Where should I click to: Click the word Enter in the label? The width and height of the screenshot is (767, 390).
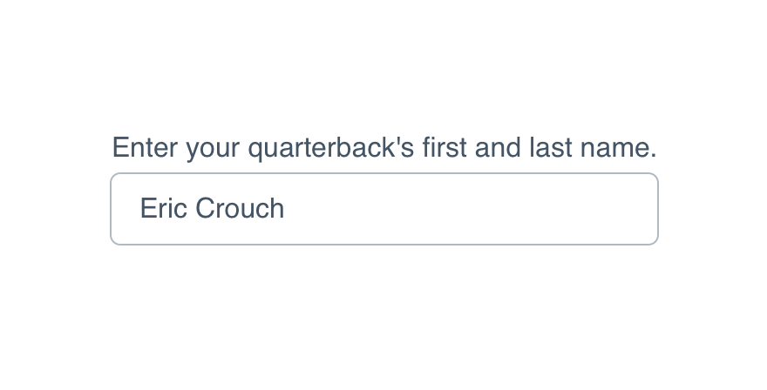pyautogui.click(x=145, y=148)
